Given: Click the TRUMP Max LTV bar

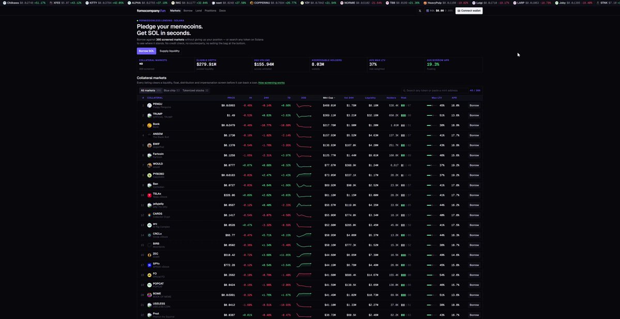Looking at the screenshot, I should click(432, 115).
